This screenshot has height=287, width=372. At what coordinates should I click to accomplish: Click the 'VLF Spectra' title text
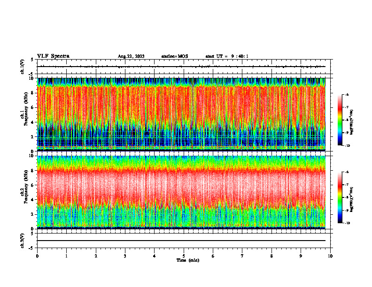coord(53,56)
